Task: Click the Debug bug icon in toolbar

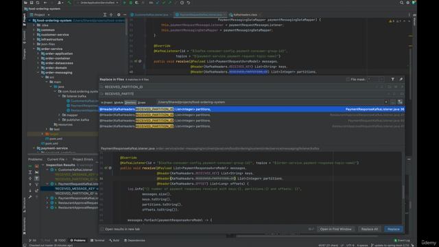Action: coord(131,3)
